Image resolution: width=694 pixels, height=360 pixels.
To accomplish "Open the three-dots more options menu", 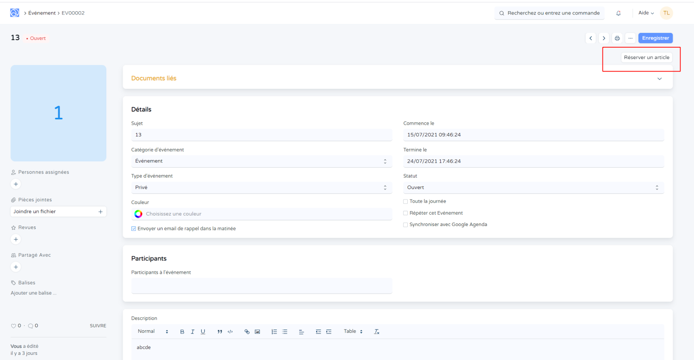I will pos(630,38).
